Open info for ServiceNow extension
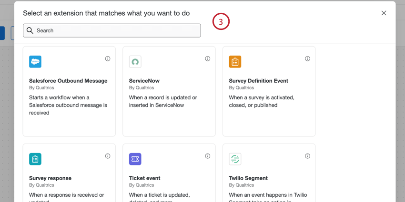405x202 pixels. [208, 59]
